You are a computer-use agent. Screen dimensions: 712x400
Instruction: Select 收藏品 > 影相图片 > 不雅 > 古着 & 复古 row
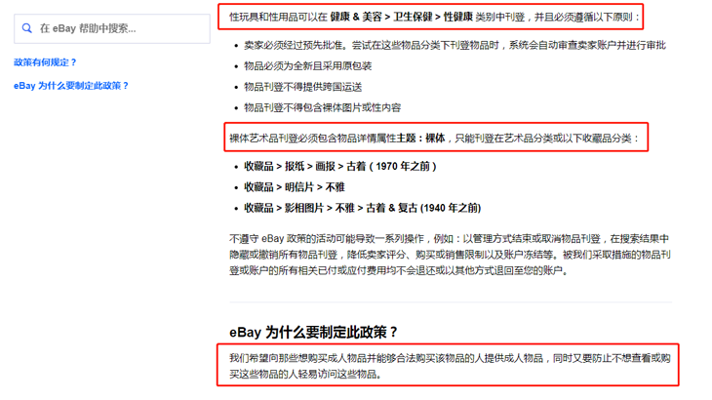pos(363,209)
